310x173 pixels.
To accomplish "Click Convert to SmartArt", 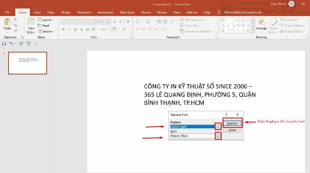I will pyautogui.click(x=197, y=31).
